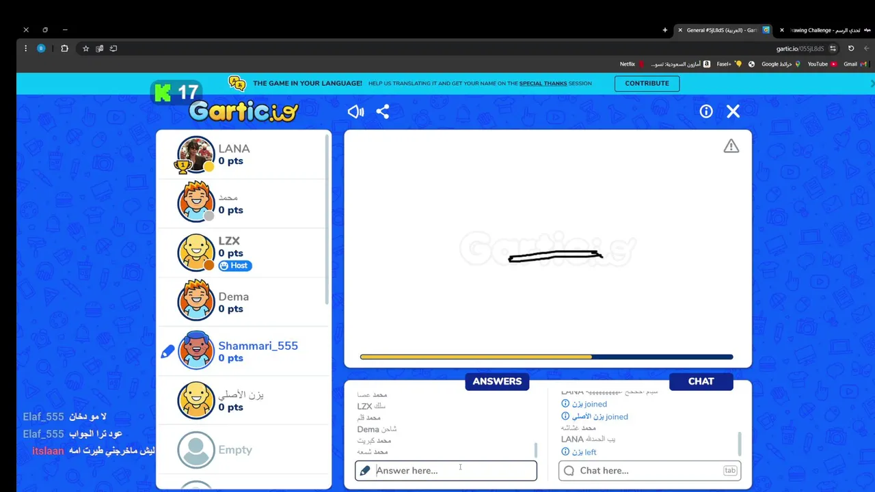Image resolution: width=875 pixels, height=492 pixels.
Task: Open the Amazon Saudi bookmark
Action: [x=680, y=64]
